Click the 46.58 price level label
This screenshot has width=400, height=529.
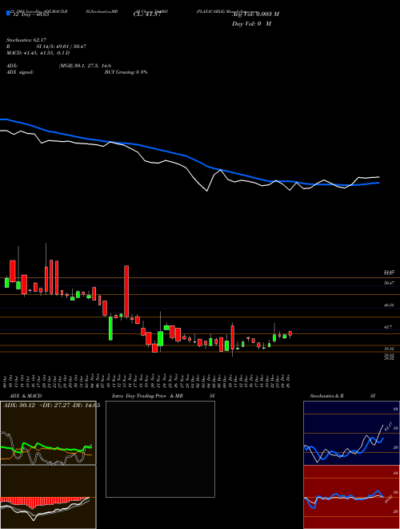point(389,305)
